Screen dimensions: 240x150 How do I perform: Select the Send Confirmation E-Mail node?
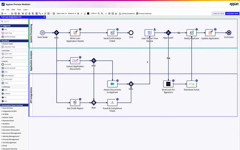pyautogui.click(x=112, y=33)
